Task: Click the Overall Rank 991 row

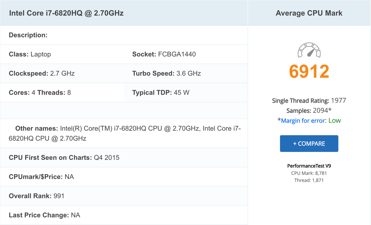Action: (36, 196)
